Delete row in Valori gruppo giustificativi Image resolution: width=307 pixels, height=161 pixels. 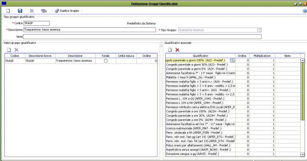pyautogui.click(x=16, y=49)
